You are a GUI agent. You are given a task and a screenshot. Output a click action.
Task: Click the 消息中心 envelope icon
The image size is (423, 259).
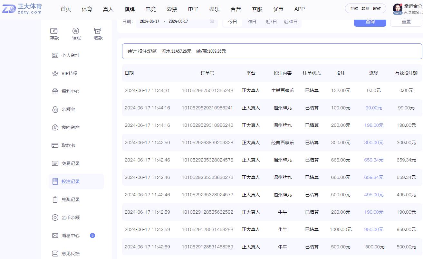(55, 235)
